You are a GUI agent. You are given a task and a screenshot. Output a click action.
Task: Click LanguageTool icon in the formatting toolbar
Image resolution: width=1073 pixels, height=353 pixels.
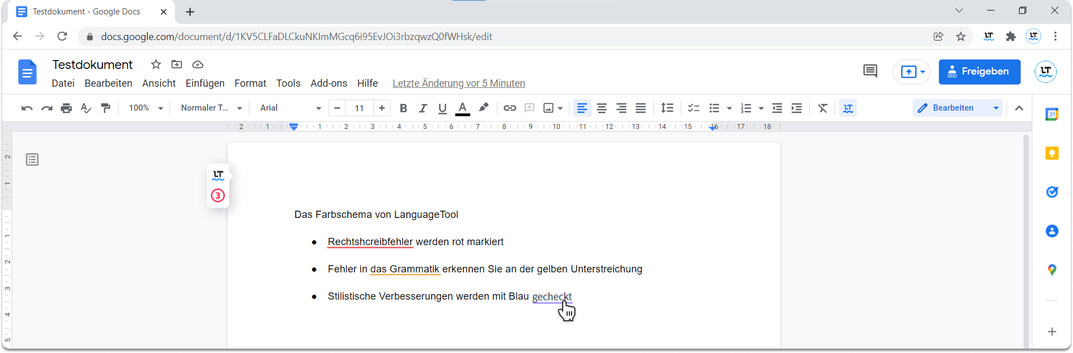848,108
